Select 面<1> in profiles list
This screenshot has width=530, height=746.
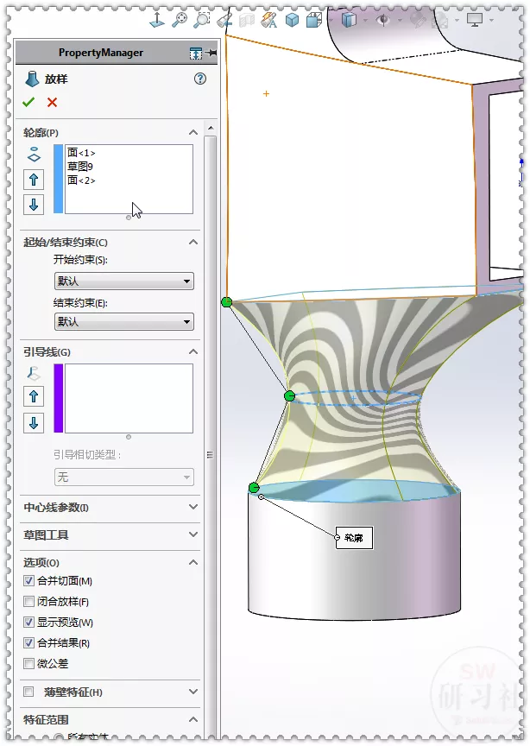81,153
